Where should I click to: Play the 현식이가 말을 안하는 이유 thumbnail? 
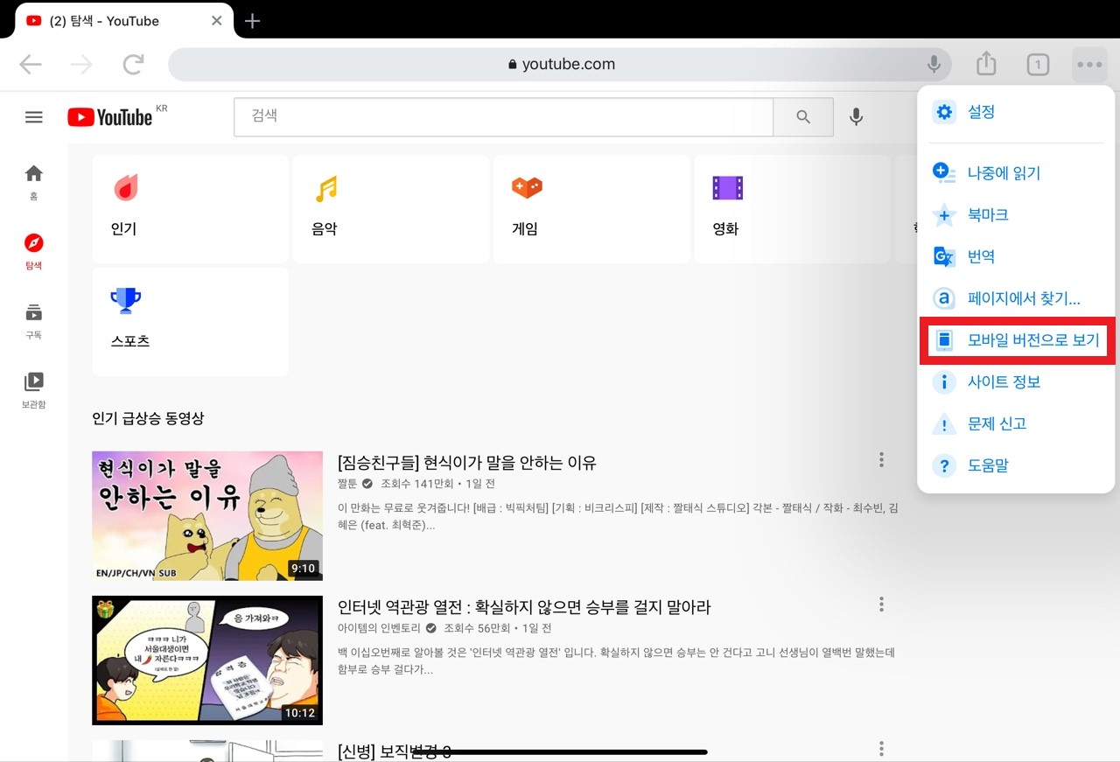pyautogui.click(x=207, y=515)
